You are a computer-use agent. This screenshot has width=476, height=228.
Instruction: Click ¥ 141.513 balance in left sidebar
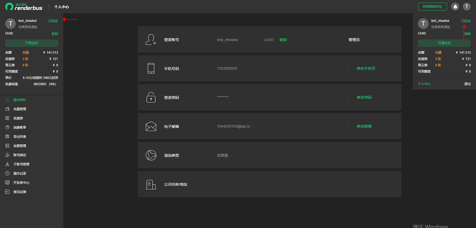pos(50,53)
